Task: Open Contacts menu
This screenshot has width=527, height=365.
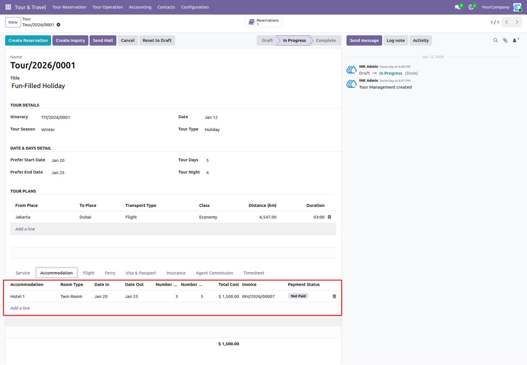Action: 166,7
